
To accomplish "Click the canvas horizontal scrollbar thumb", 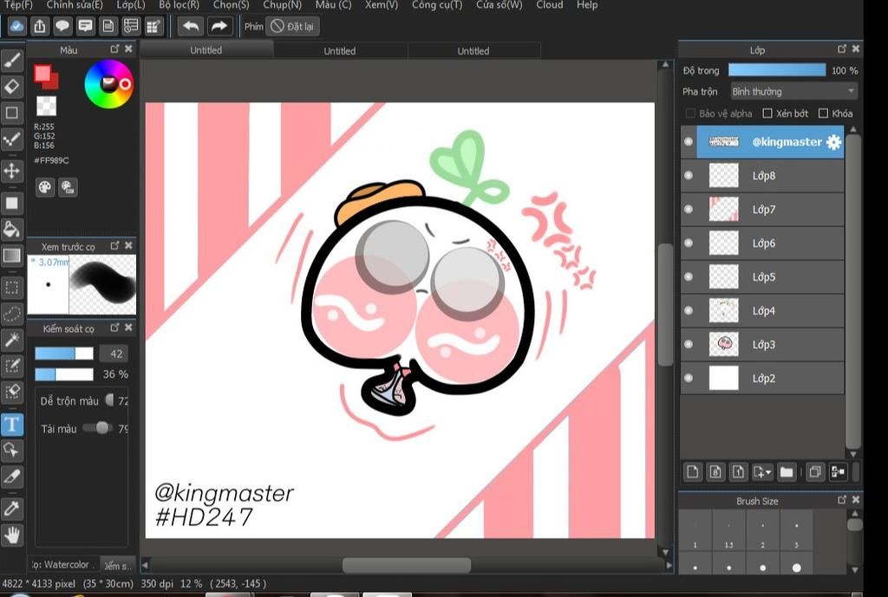I will tap(406, 565).
